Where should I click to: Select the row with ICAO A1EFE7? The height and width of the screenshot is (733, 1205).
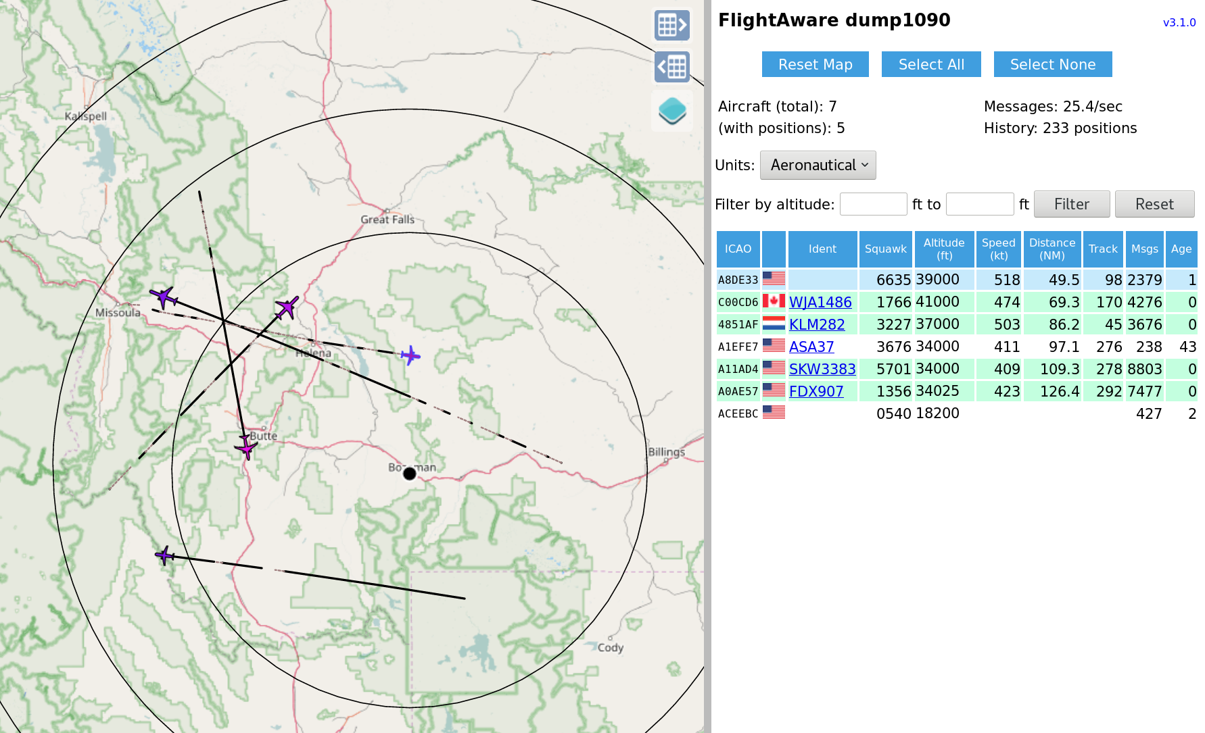(x=957, y=347)
